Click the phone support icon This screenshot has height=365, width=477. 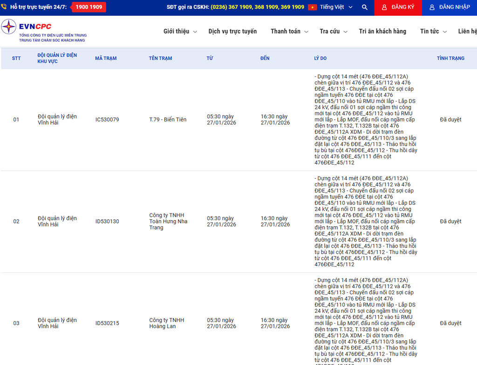pyautogui.click(x=4, y=7)
